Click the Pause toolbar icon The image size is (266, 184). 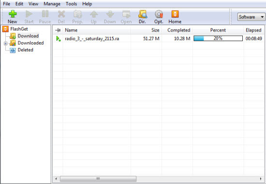(45, 14)
